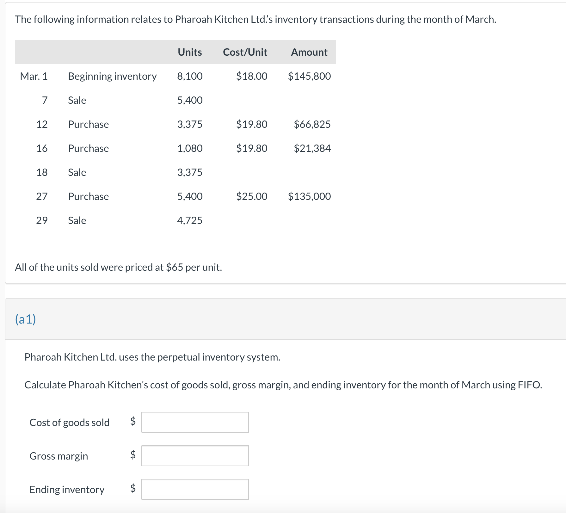Click the beginning inventory amount $145,800

point(309,76)
